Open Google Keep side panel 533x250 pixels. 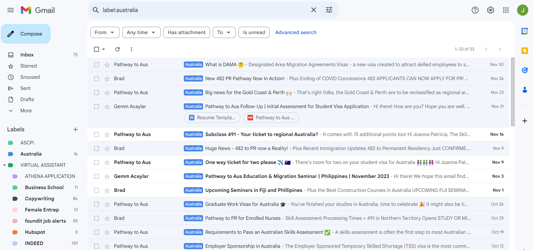525,51
